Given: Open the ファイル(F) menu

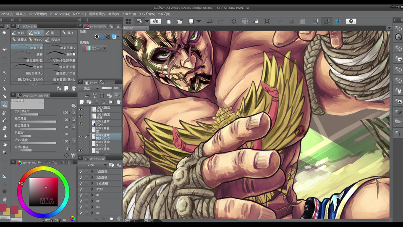Looking at the screenshot, I should pyautogui.click(x=7, y=14).
